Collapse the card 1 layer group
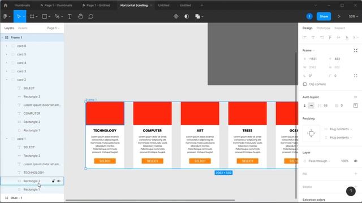 tap(6, 139)
